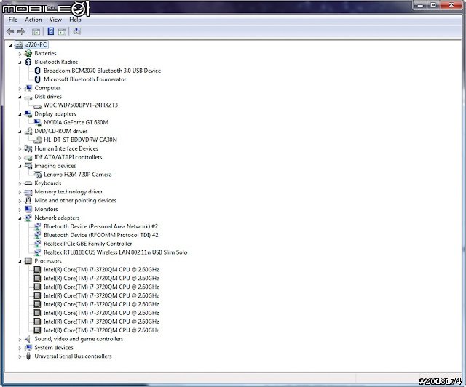Click the Batteries category icon

28,53
